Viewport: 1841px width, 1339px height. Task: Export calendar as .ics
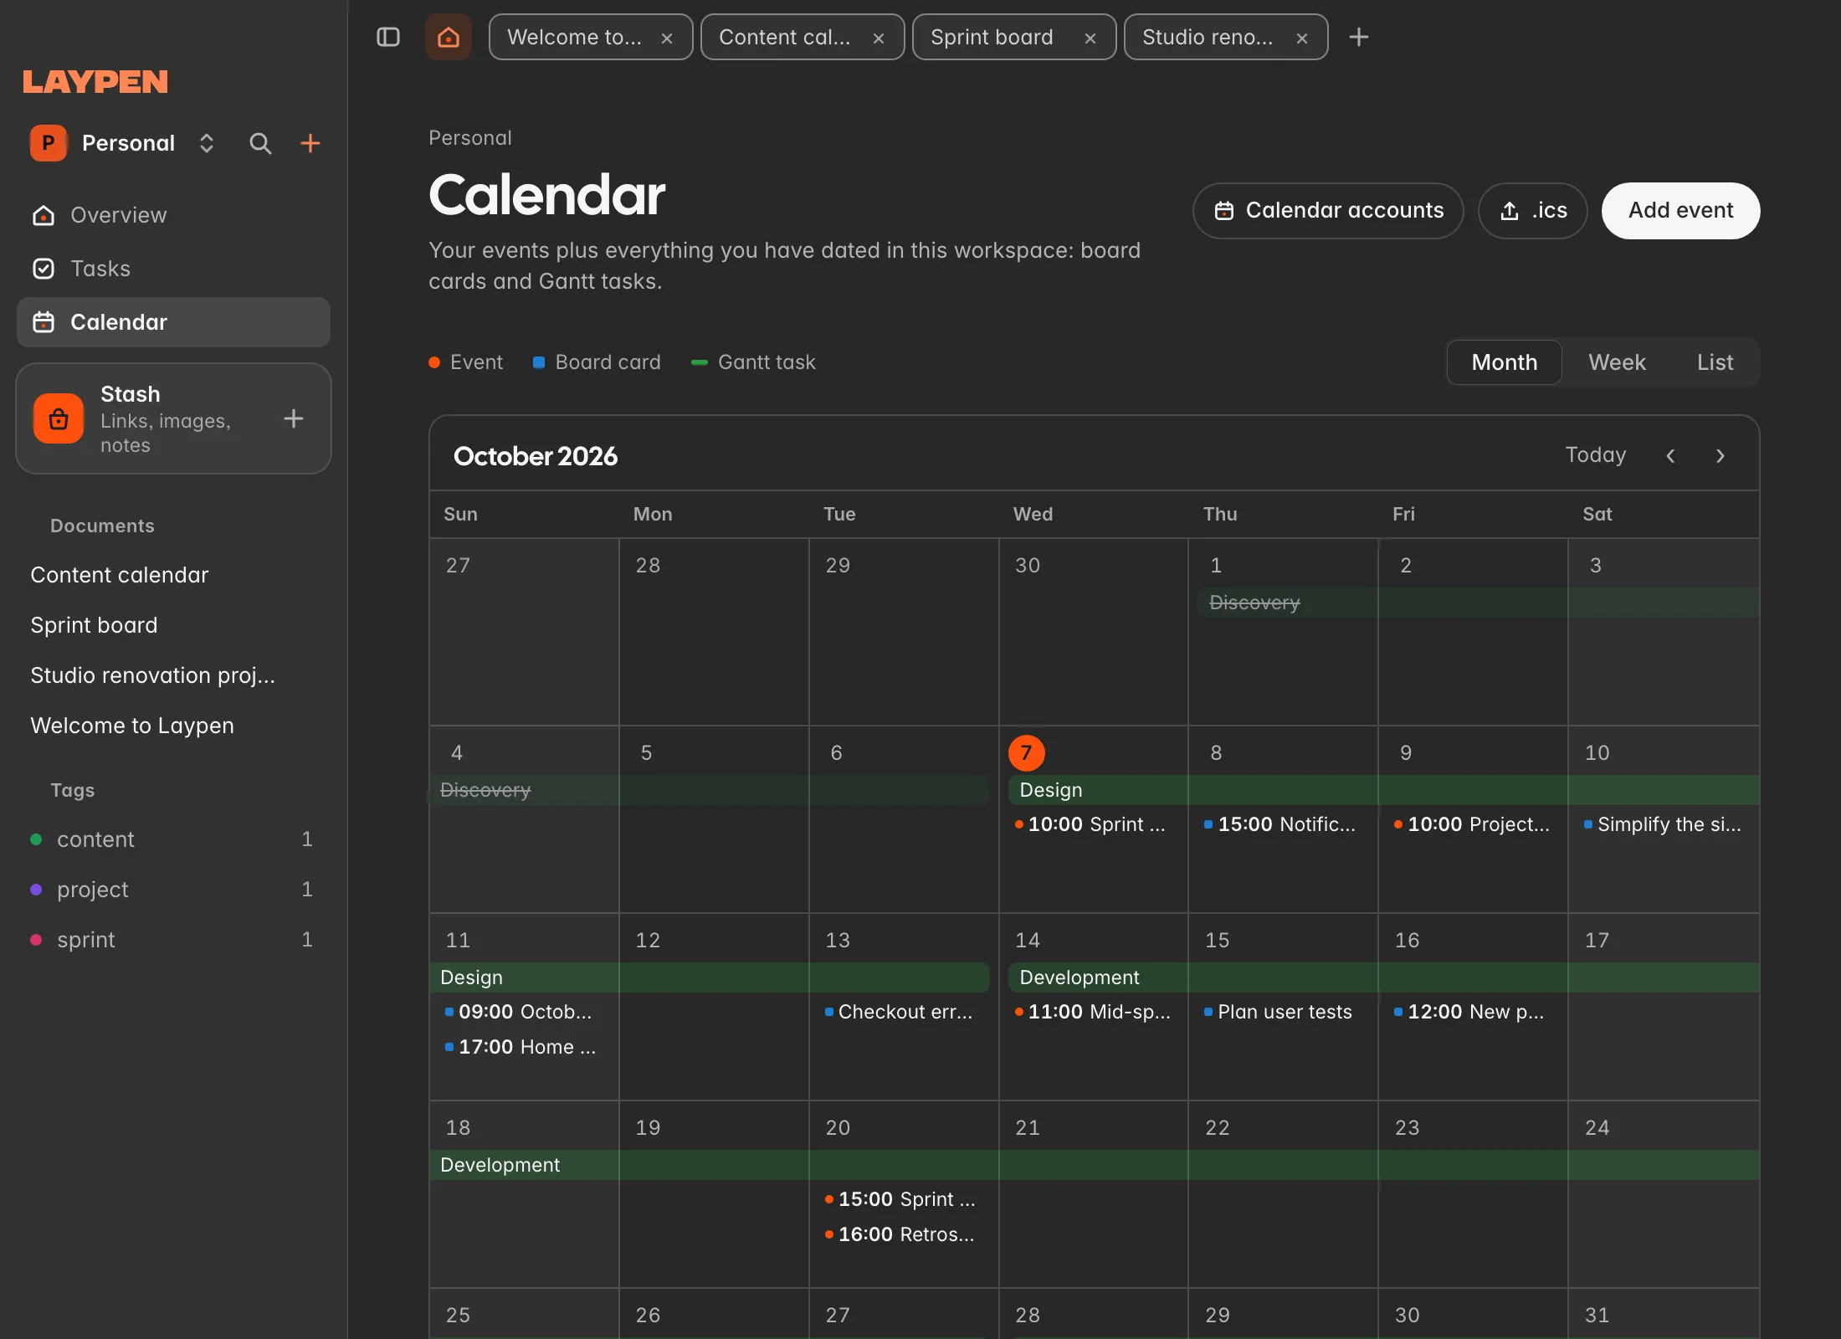[1533, 211]
